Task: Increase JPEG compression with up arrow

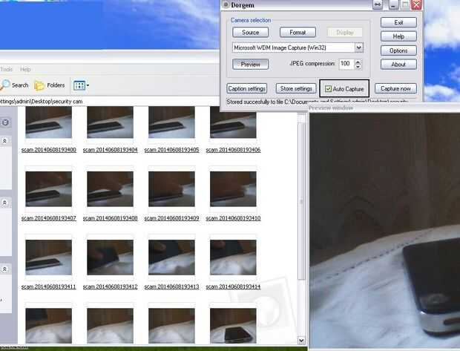Action: click(x=358, y=62)
